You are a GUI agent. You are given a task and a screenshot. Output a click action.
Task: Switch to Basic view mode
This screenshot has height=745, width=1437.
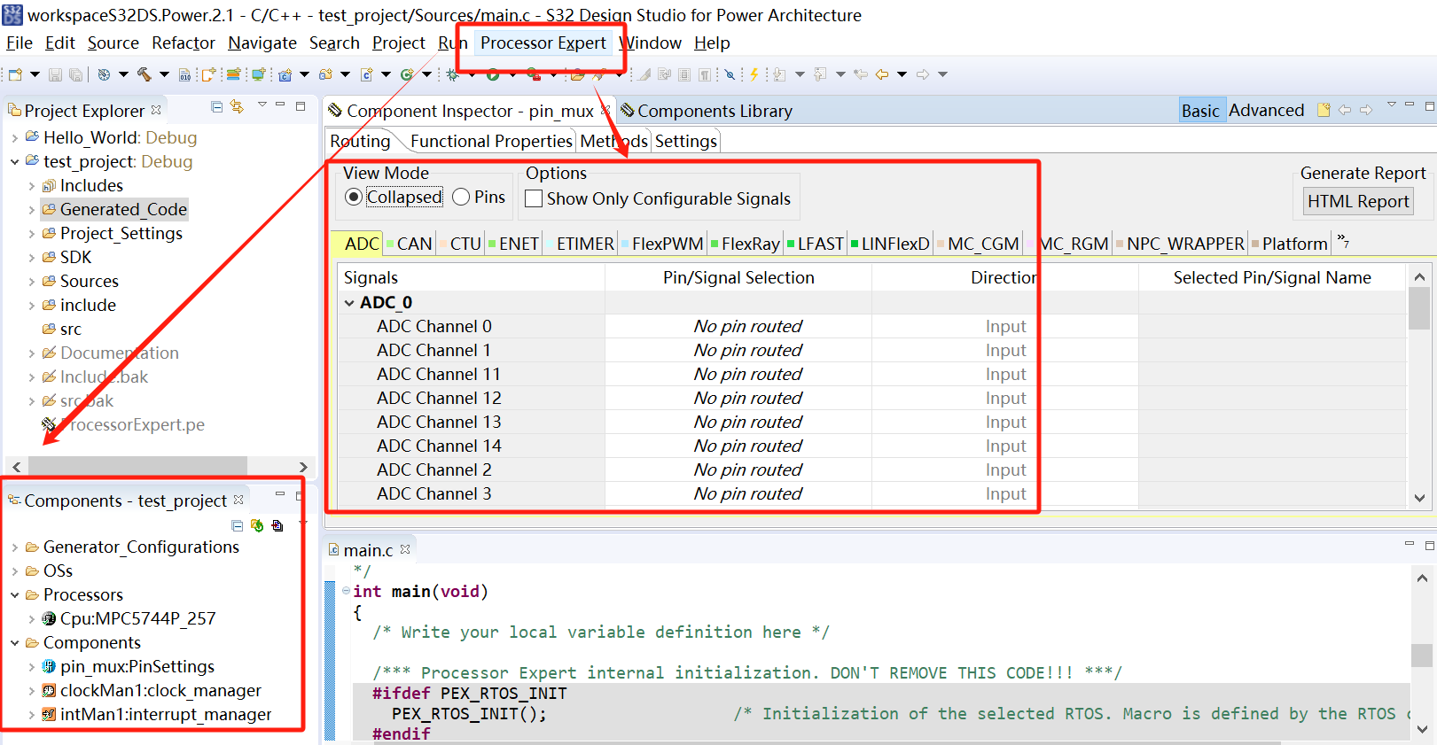pos(1200,110)
